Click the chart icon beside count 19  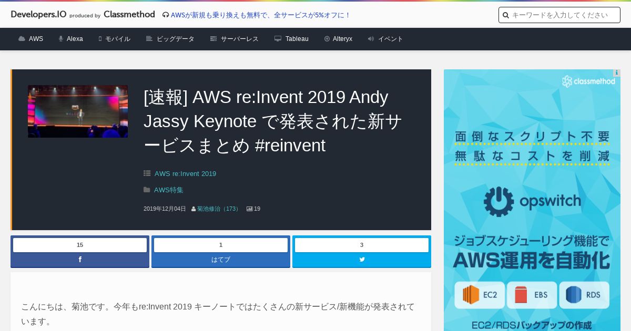point(250,209)
